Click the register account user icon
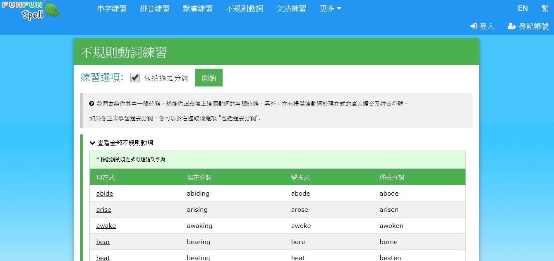Viewport: 554px width, 261px height. pos(511,26)
